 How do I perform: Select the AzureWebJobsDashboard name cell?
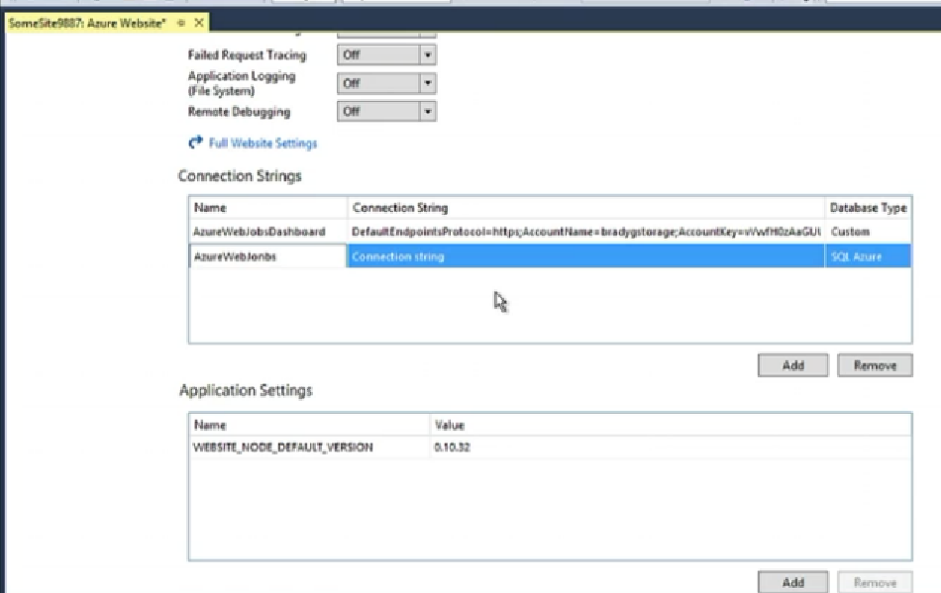coord(260,232)
